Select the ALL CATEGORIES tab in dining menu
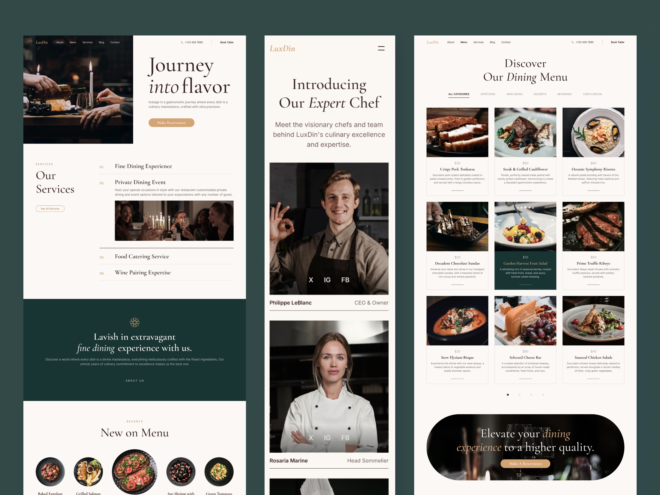The height and width of the screenshot is (495, 660). point(459,94)
